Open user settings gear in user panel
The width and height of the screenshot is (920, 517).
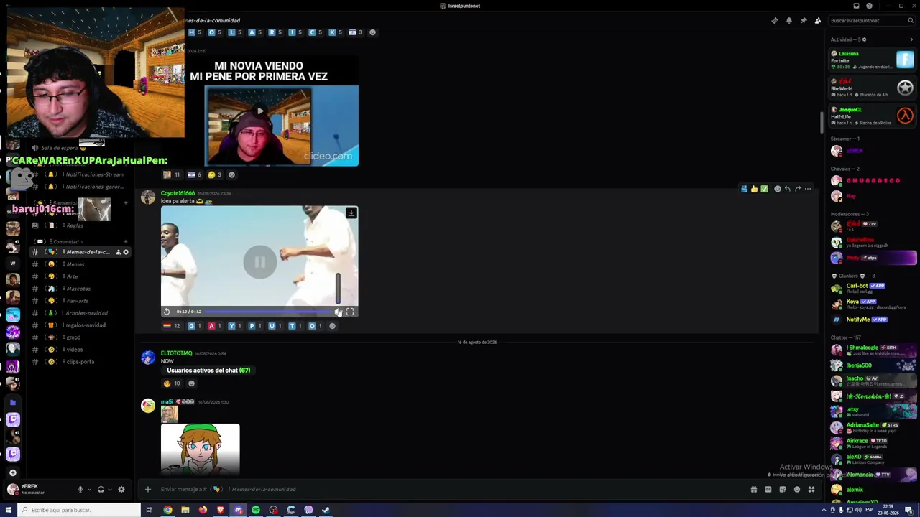click(x=121, y=490)
